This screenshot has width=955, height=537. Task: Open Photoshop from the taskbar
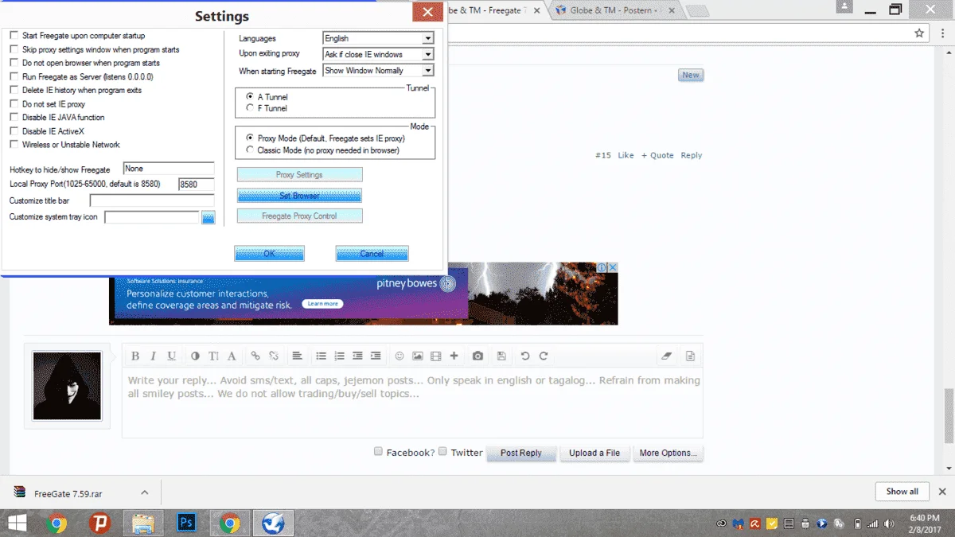click(x=186, y=523)
